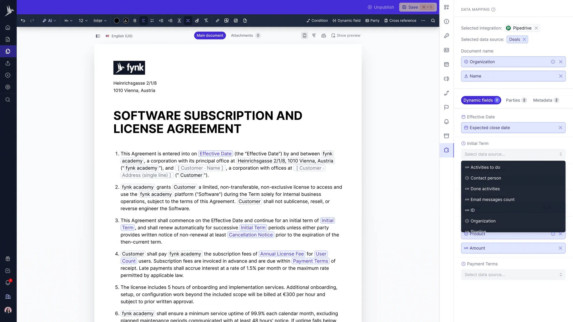Open the Inter font family dropdown

coord(100,21)
